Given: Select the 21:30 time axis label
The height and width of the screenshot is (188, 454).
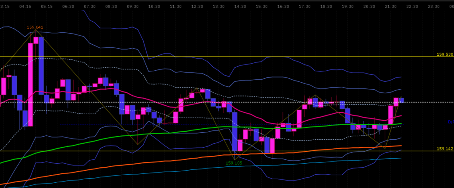Looking at the screenshot, I should tap(391, 7).
